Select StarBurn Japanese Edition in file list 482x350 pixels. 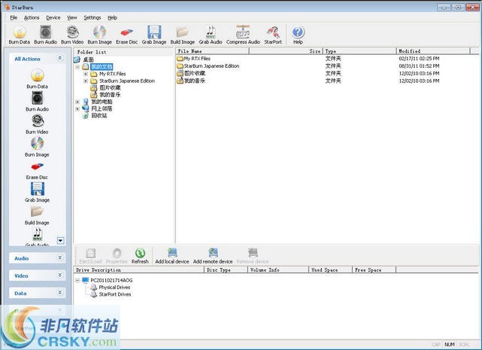[x=211, y=66]
